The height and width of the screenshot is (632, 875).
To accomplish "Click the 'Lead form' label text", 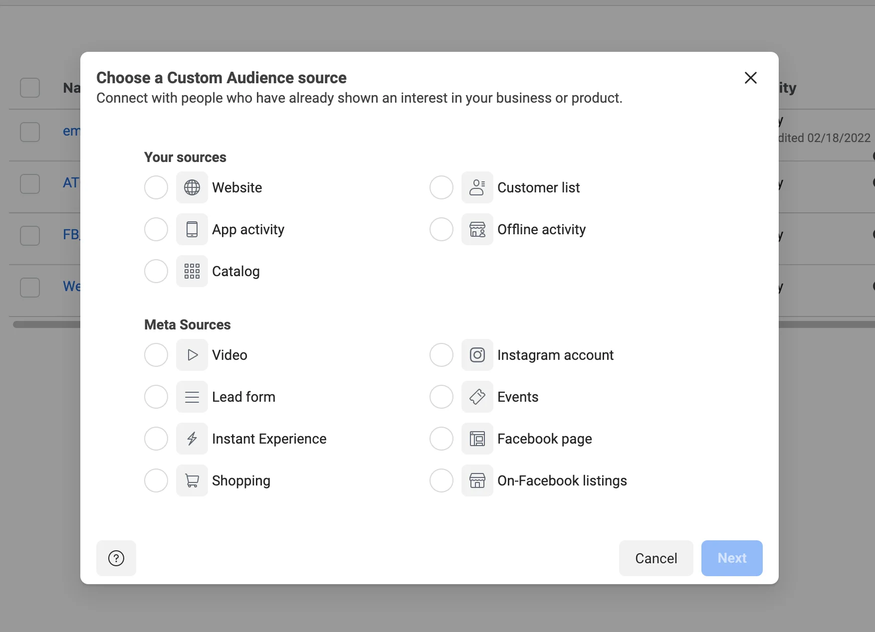I will (243, 397).
